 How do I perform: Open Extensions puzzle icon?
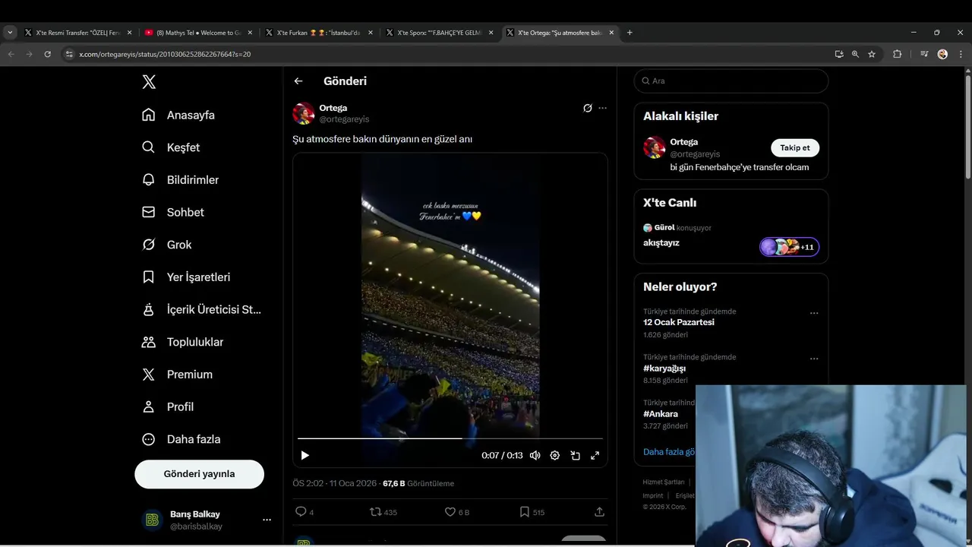(x=897, y=54)
